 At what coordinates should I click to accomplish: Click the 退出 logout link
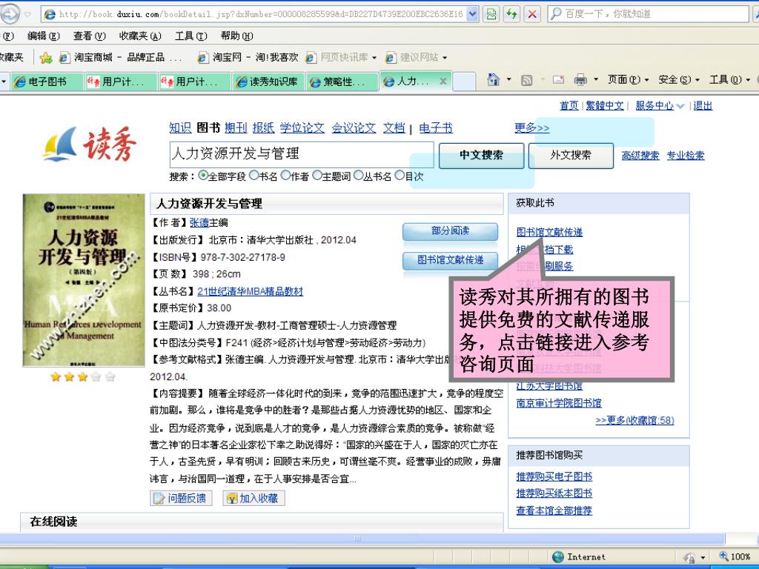pos(703,105)
